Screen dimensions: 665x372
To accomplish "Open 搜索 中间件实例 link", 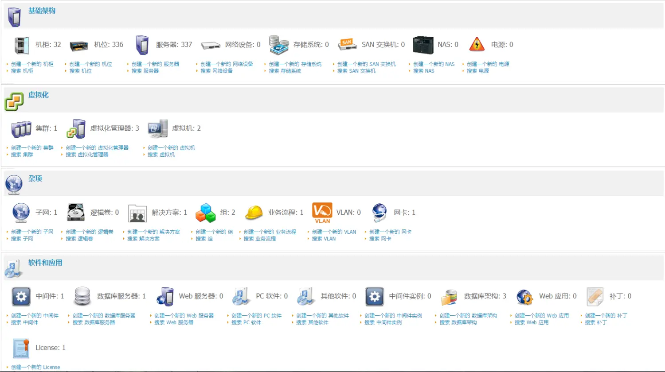I will [x=383, y=322].
